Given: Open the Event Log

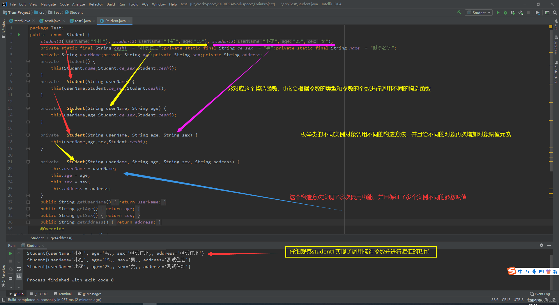Looking at the screenshot, I should click(540, 294).
